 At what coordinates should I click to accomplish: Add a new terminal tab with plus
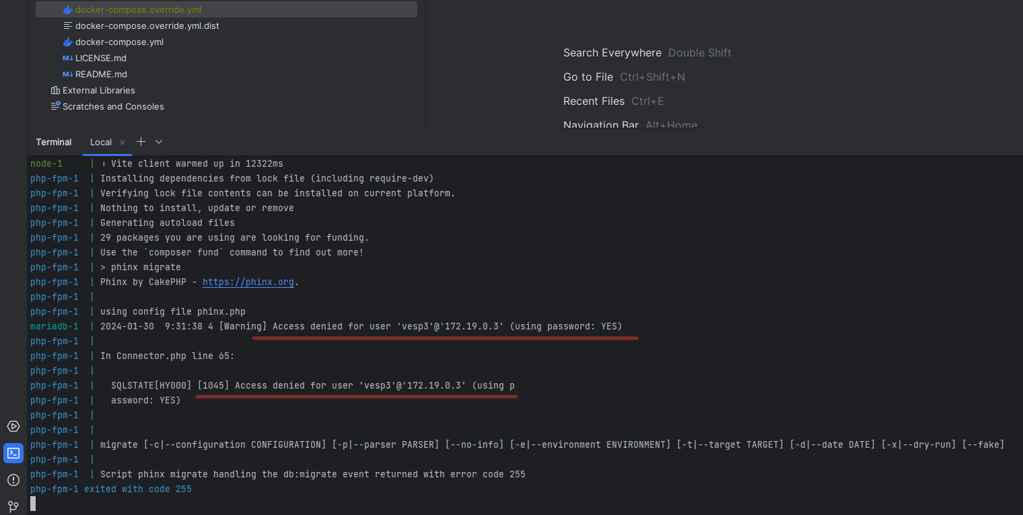[x=141, y=142]
